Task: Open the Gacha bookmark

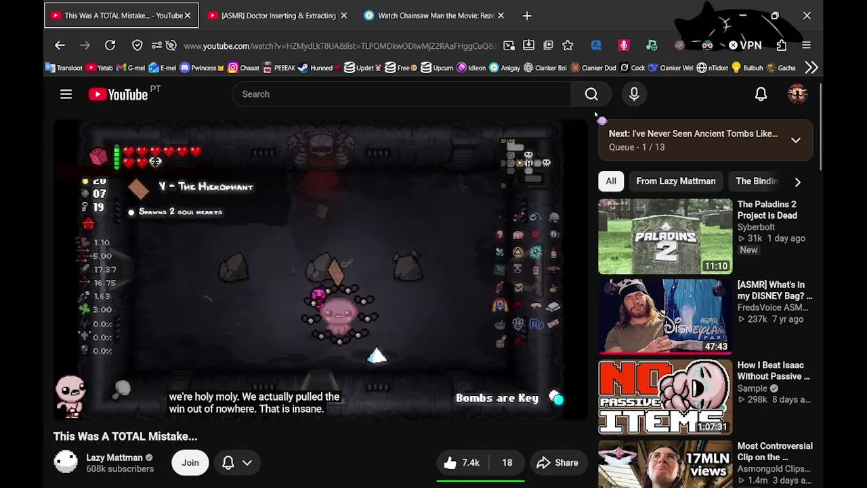Action: (x=781, y=68)
